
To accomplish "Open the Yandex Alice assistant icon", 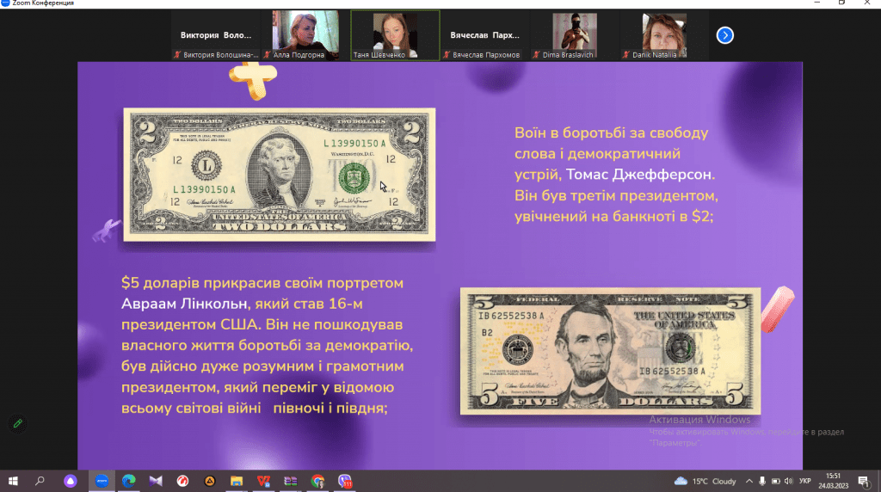I will tap(70, 481).
